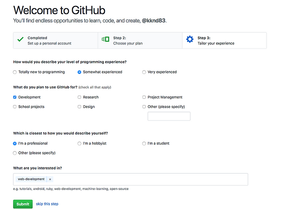
Task: Check the Research checkbox
Action: tap(79, 97)
